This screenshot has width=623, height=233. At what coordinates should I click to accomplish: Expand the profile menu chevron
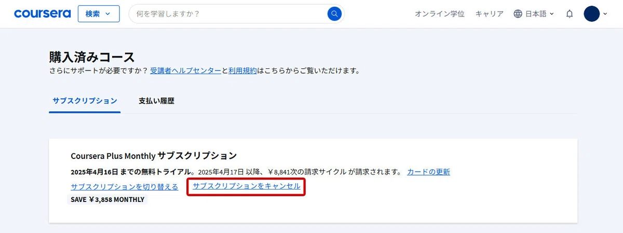(605, 14)
